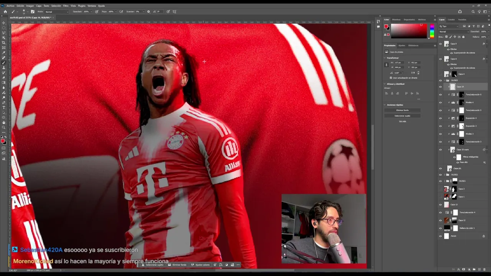Hide the OLISE3 group

(440, 80)
